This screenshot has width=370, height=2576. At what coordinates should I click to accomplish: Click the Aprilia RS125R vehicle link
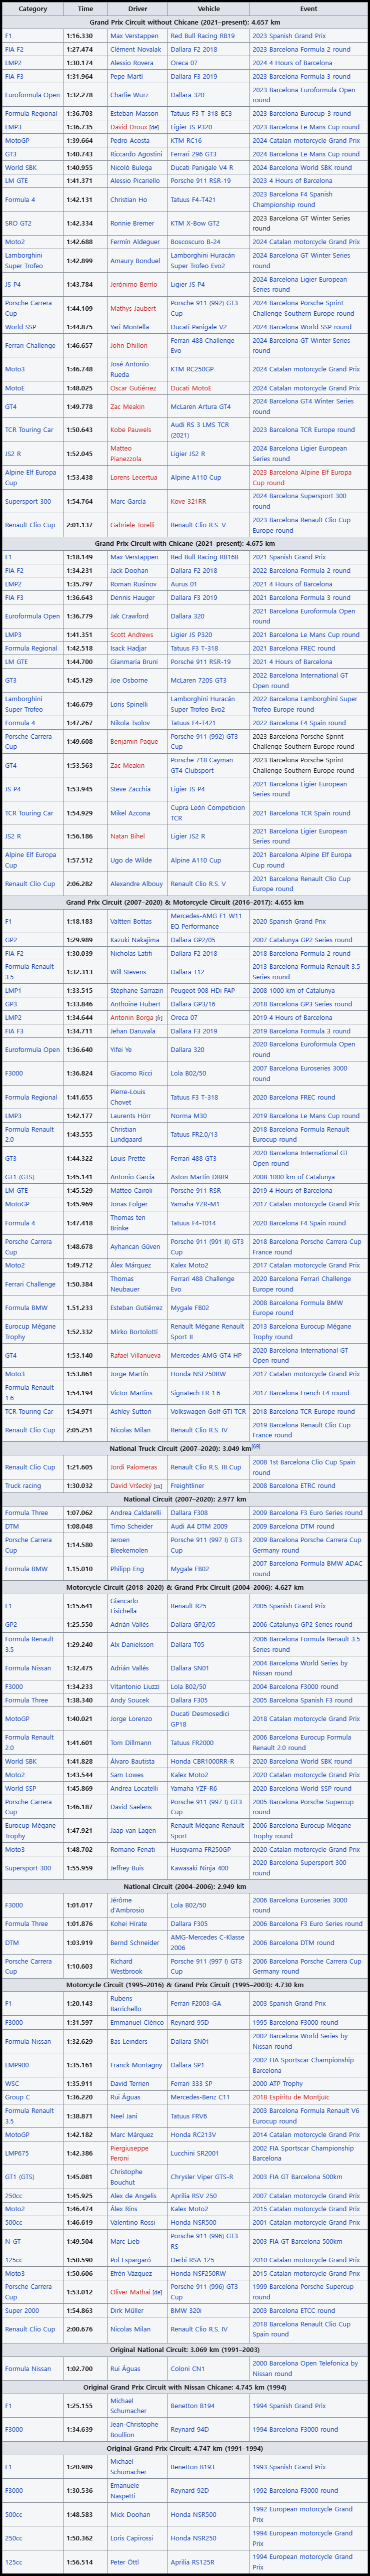coord(192,2562)
